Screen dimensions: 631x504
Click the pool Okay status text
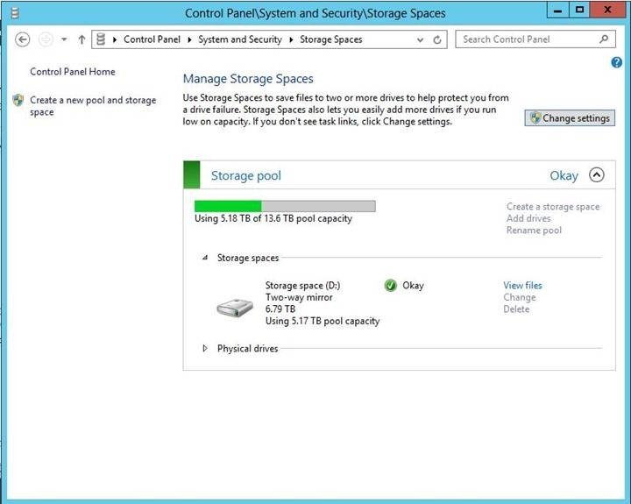(564, 175)
